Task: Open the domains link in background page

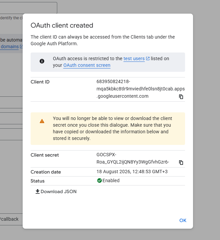Action: 10,47
